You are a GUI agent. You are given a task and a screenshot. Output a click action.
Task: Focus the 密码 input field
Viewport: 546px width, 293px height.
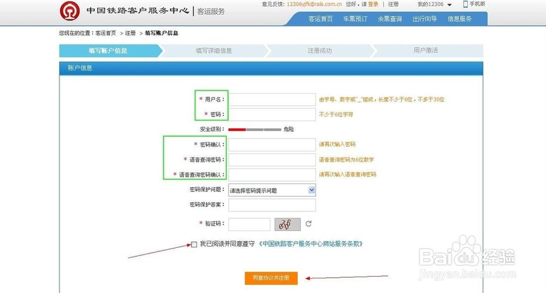tap(272, 114)
